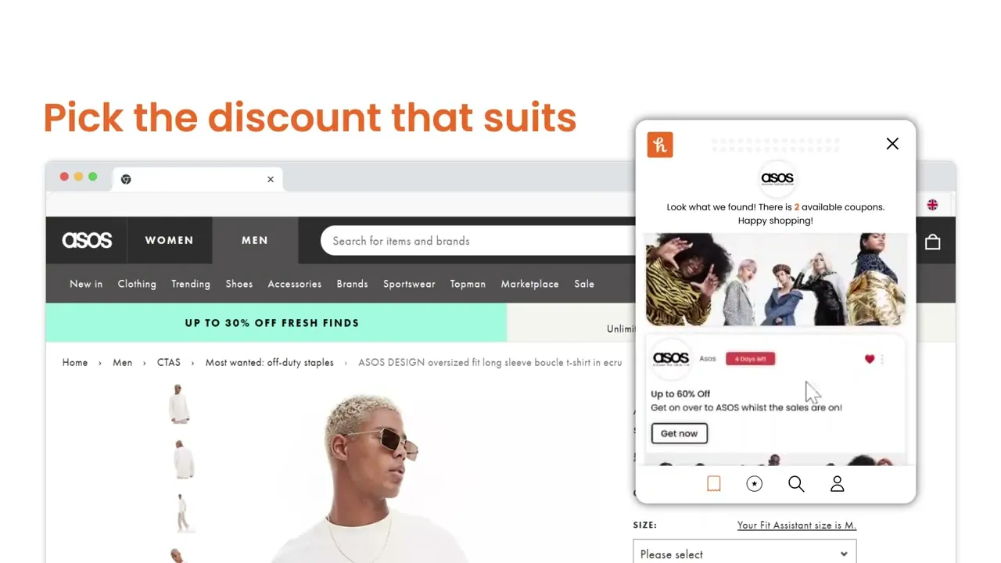Open the Clothing menu
The width and height of the screenshot is (1001, 563).
point(137,284)
